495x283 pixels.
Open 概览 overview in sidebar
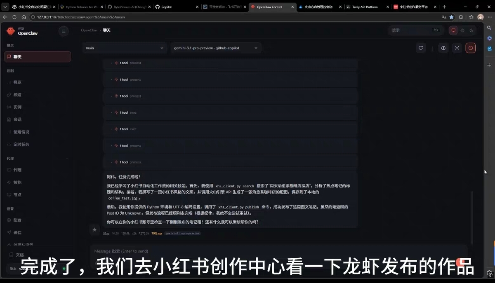[x=37, y=82]
